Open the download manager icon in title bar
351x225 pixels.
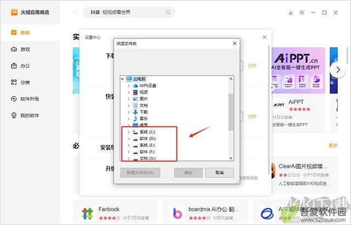(x=291, y=13)
